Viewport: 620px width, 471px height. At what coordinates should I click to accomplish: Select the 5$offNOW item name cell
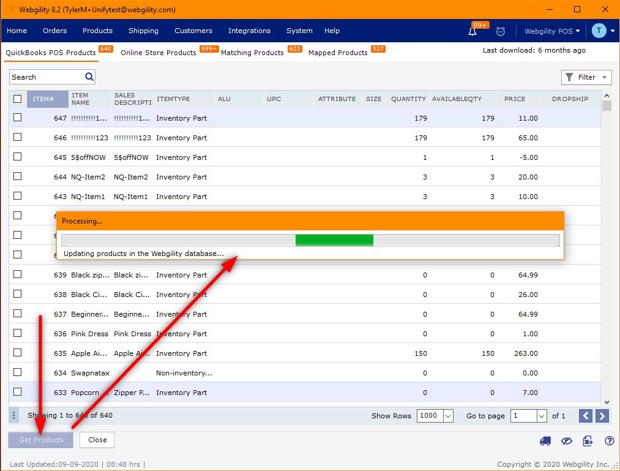tap(89, 157)
